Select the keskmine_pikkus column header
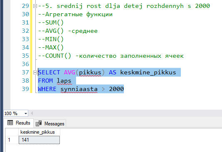The height and width of the screenshot is (152, 222). click(x=39, y=132)
